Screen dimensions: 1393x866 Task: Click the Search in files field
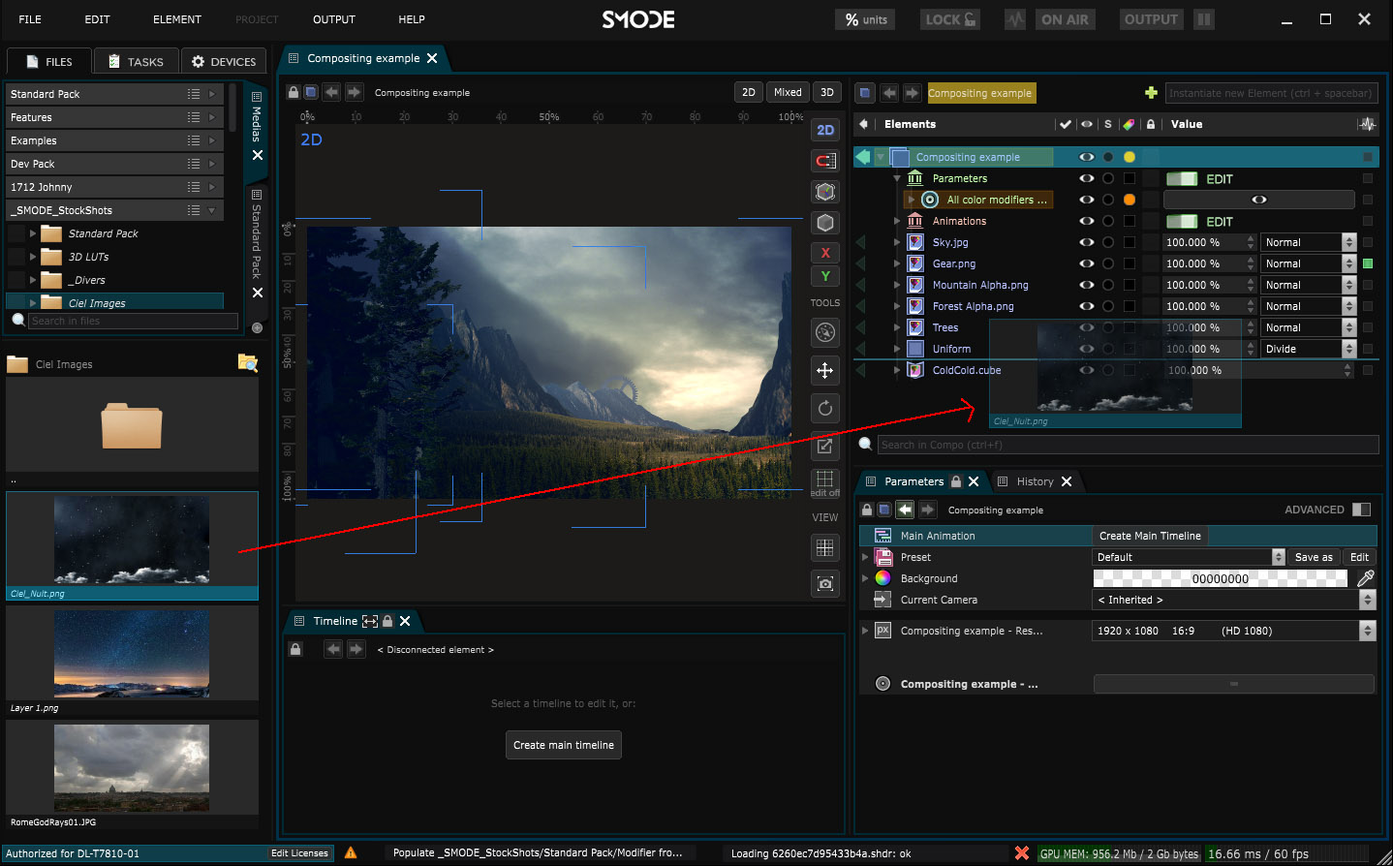click(133, 321)
